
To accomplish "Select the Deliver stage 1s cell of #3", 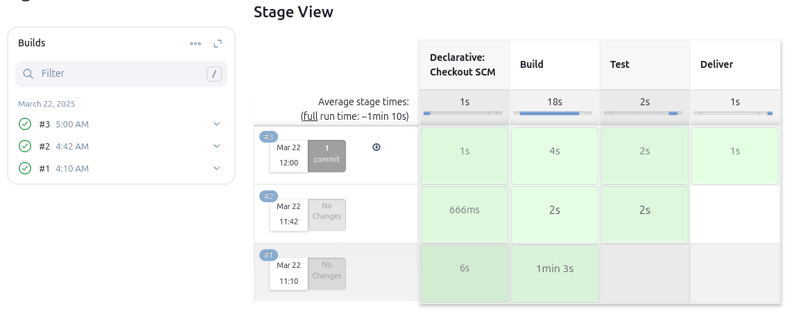I will pos(735,151).
